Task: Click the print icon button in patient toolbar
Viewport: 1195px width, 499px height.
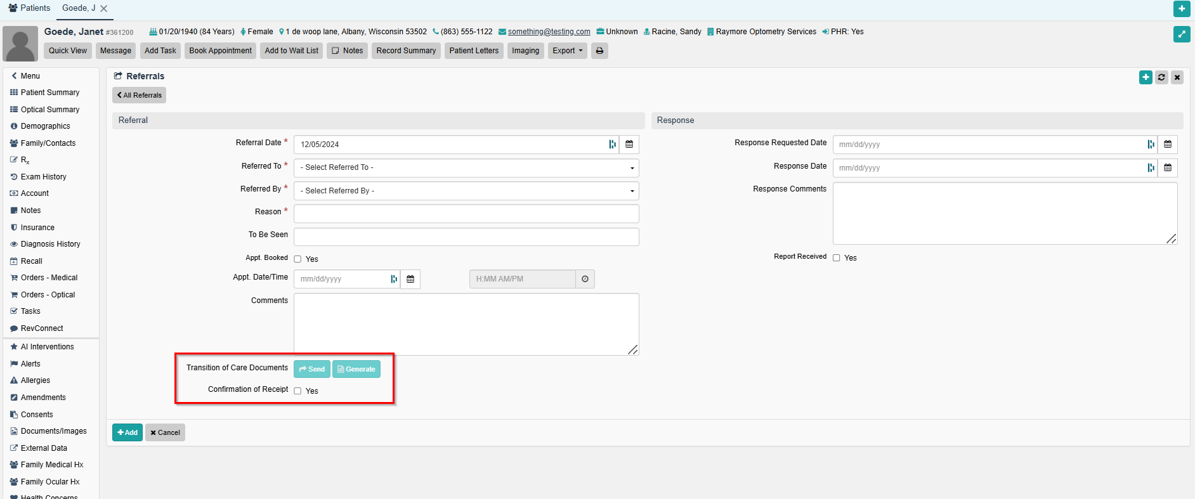Action: pos(599,51)
